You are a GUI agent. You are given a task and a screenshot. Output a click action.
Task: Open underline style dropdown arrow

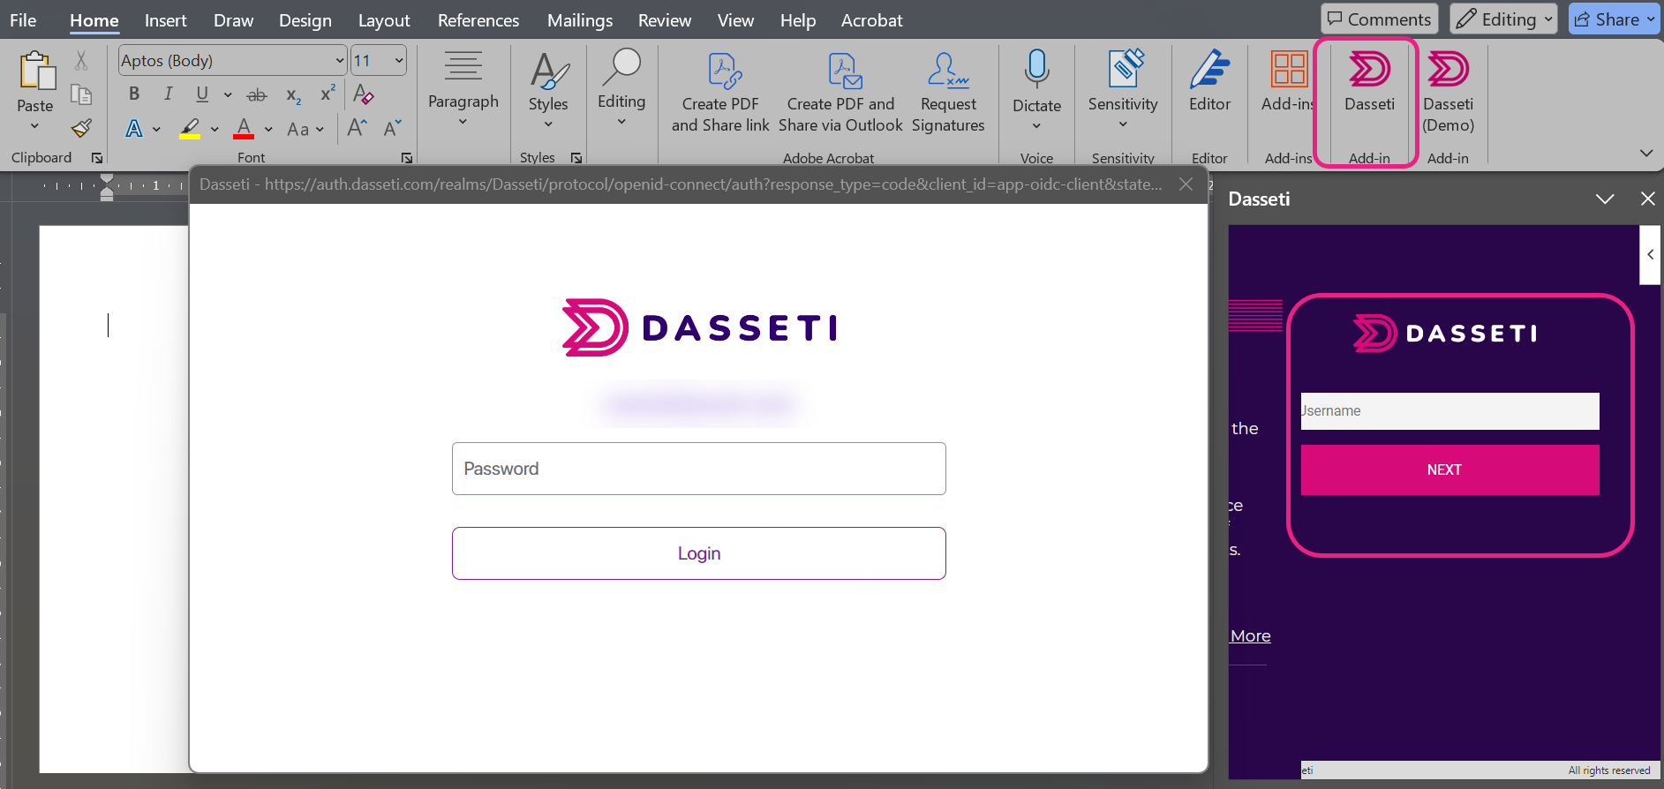228,94
